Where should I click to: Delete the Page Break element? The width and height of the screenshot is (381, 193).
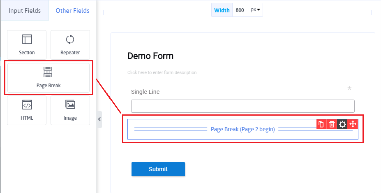tap(332, 124)
